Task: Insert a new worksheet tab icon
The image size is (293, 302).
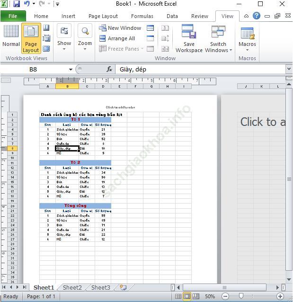Action: tap(123, 287)
